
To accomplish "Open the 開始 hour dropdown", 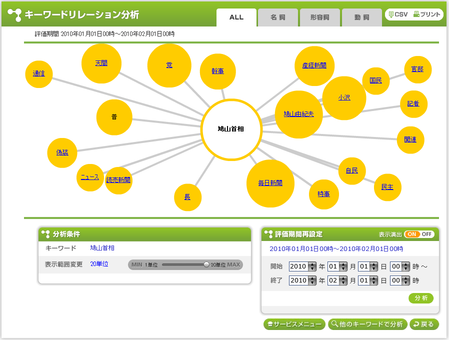I will tap(405, 266).
